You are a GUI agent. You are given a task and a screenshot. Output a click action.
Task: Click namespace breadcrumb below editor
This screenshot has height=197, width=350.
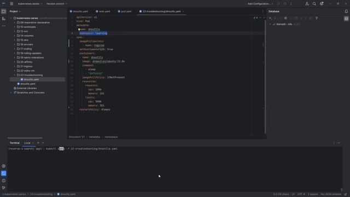coord(111,137)
